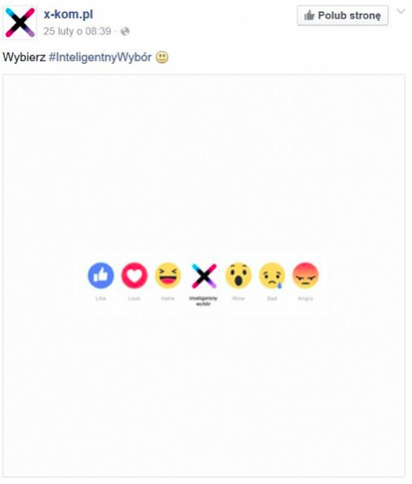Click the smiley emoji in post text

162,58
